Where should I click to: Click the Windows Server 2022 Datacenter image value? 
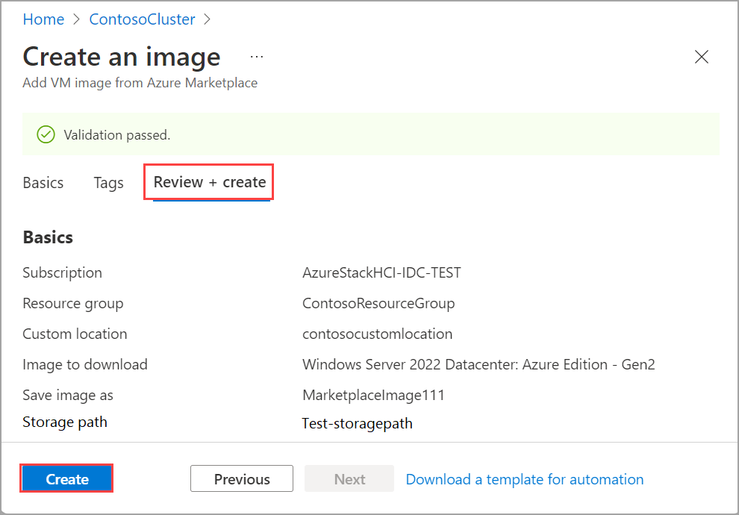point(478,364)
